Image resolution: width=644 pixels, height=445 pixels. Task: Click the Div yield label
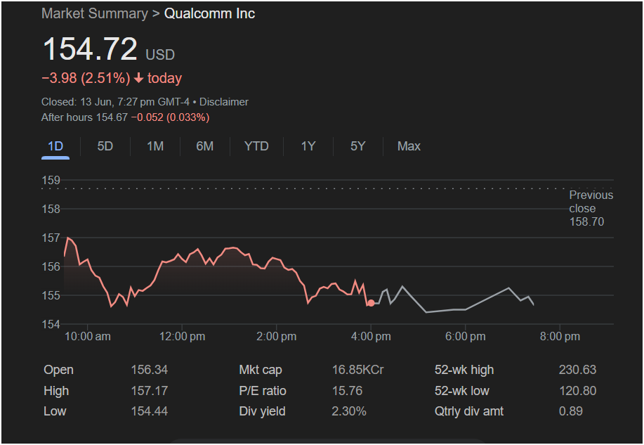262,411
